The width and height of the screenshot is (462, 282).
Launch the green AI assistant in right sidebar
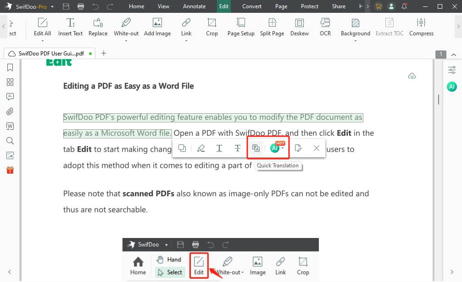tap(452, 87)
